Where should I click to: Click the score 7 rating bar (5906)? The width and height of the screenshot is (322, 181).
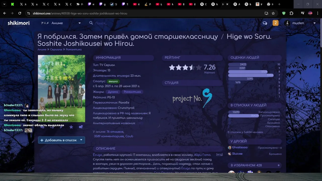pos(251,75)
